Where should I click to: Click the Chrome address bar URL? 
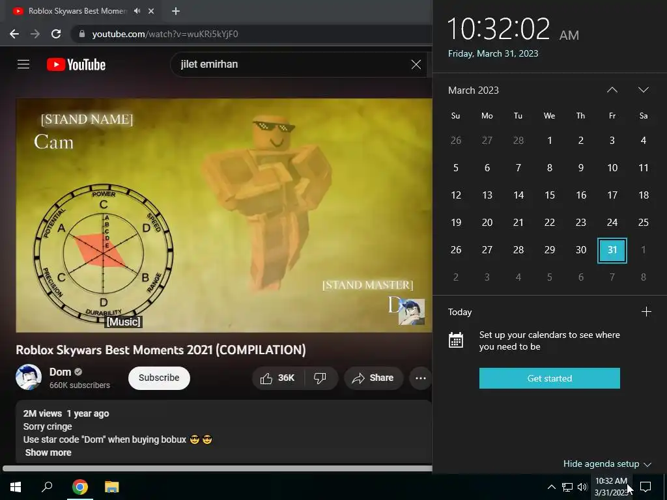point(165,34)
